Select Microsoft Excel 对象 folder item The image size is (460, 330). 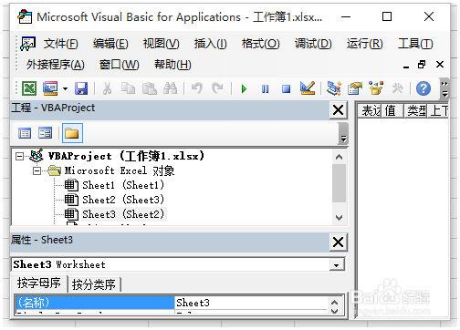coord(120,170)
